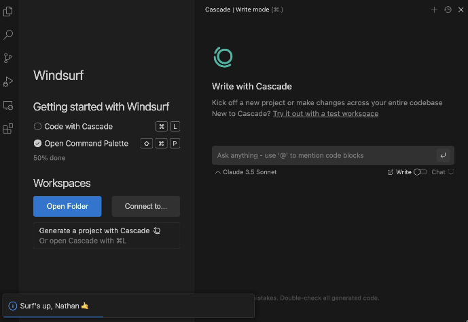Click the Connect to... button

click(145, 206)
